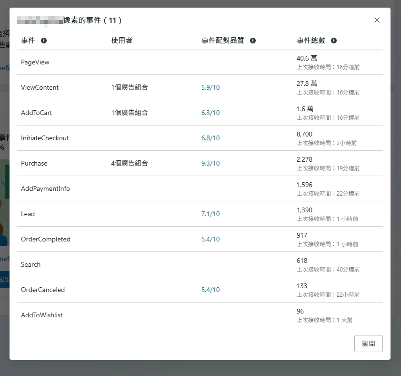The height and width of the screenshot is (376, 401).
Task: Open OrderCanceled match quality 5.4/10
Action: tap(211, 290)
